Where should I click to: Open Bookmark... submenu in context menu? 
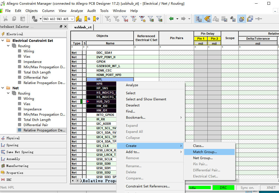tap(151, 117)
